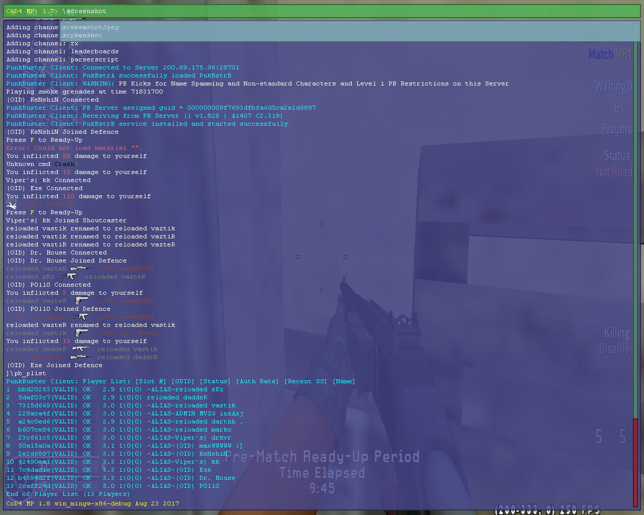Image resolution: width=644 pixels, height=515 pixels.
Task: Click 'You inflicted 58 damage to yourself'
Action: [x=76, y=156]
